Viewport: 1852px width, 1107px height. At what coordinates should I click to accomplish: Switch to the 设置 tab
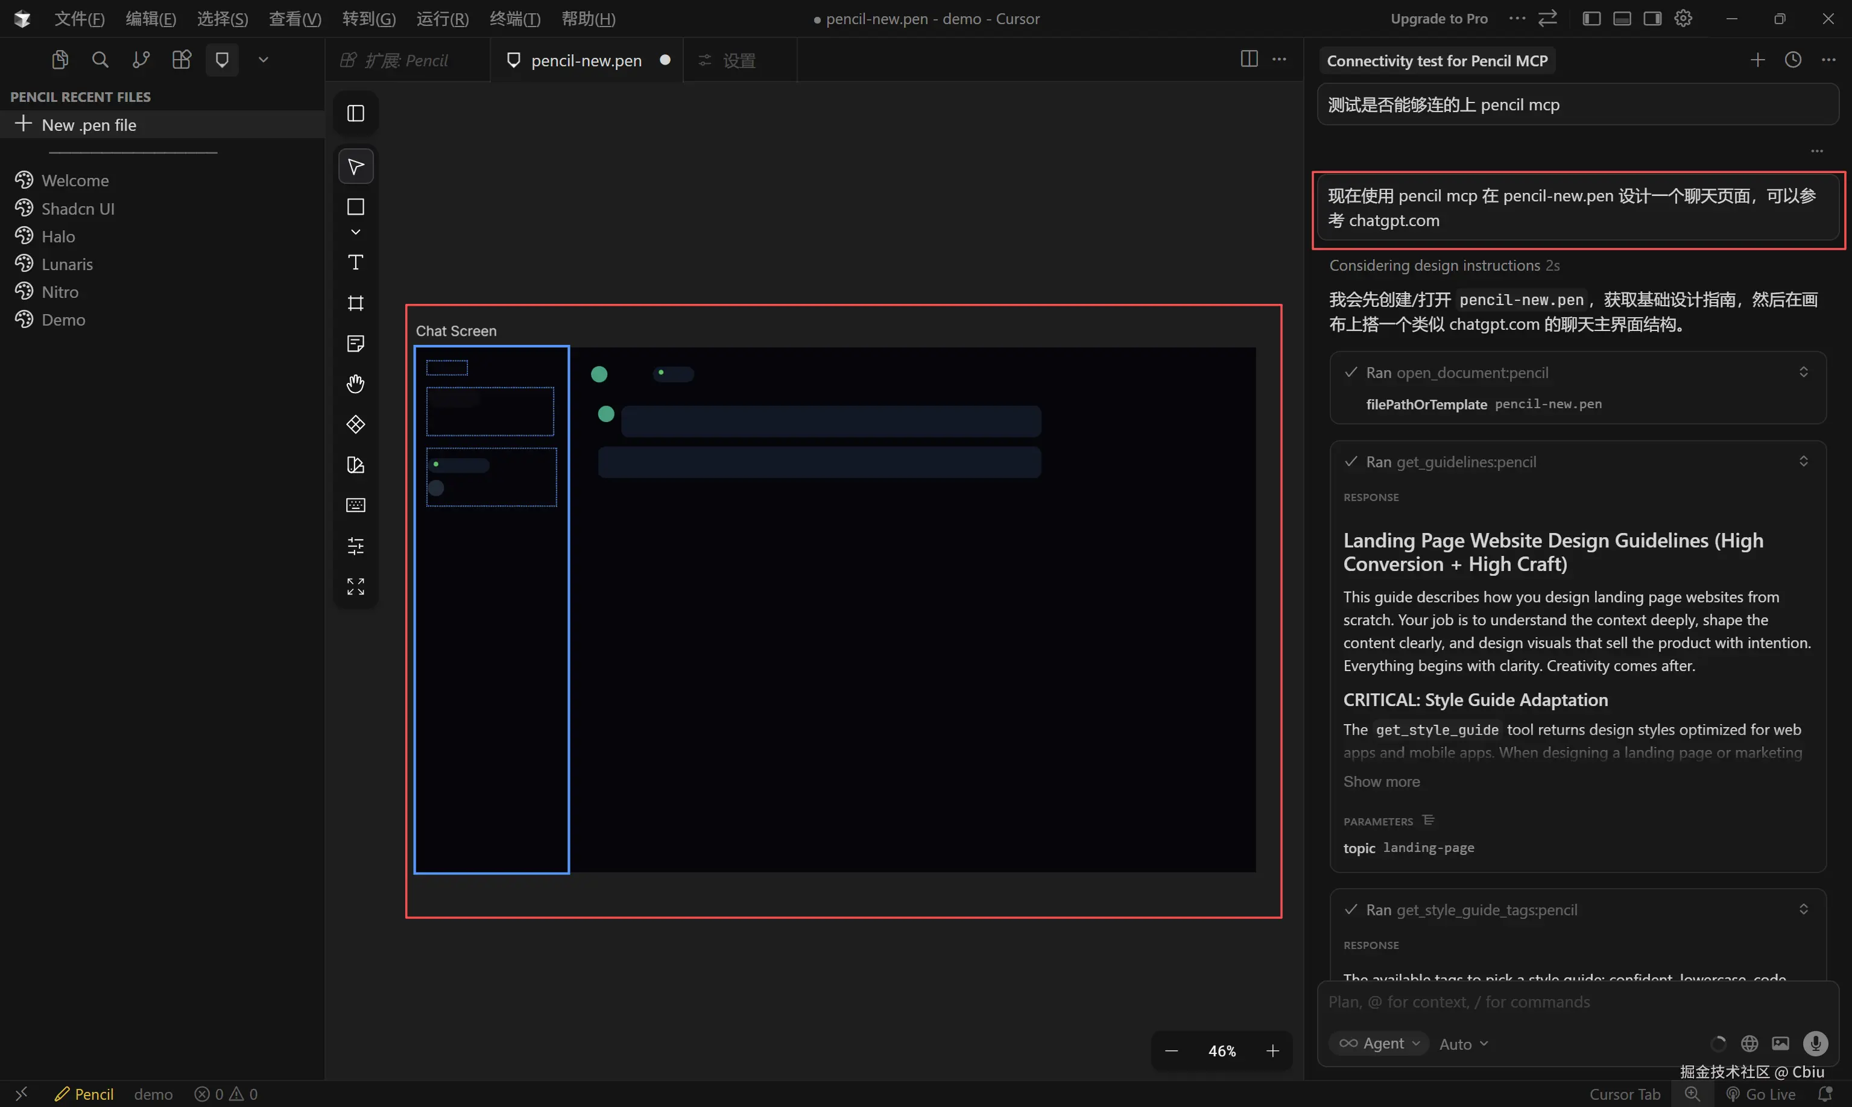click(738, 60)
